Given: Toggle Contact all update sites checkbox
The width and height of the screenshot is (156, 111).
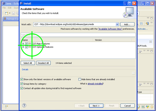Looking at the screenshot, I should [x=22, y=88].
